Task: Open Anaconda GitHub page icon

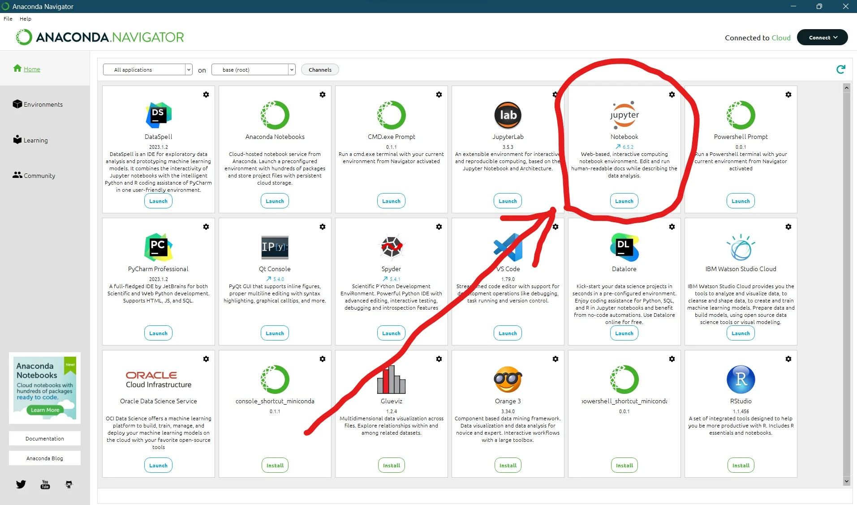Action: pyautogui.click(x=69, y=484)
